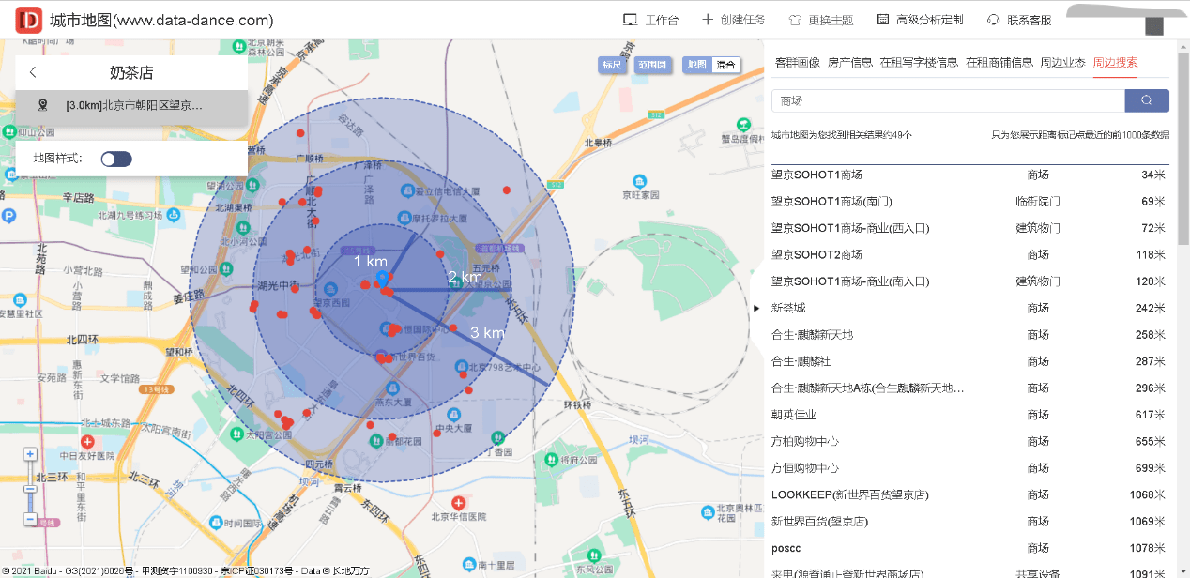Click the 中央大厦 building icon
This screenshot has height=578, width=1190.
(455, 416)
